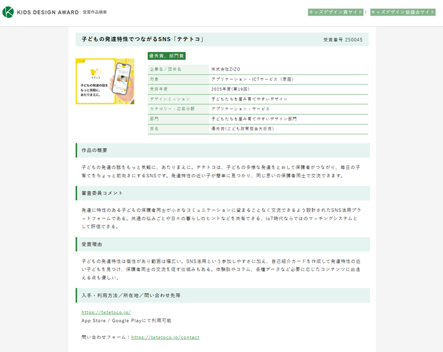Go to キッズデザイン賞サイト button

tap(336, 12)
